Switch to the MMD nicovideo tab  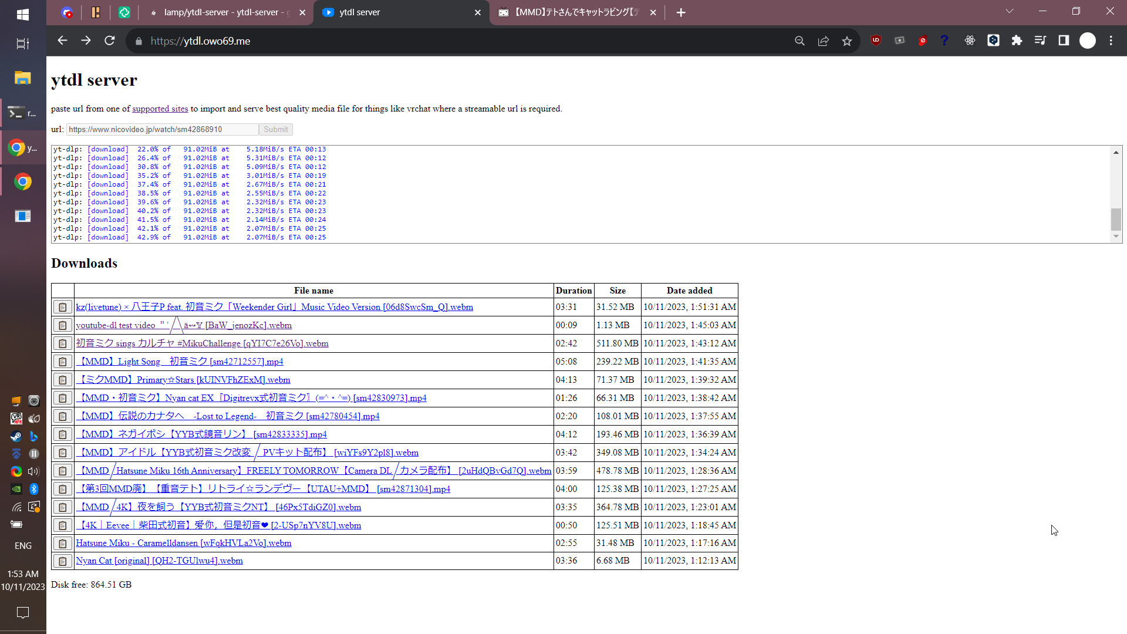coord(576,12)
